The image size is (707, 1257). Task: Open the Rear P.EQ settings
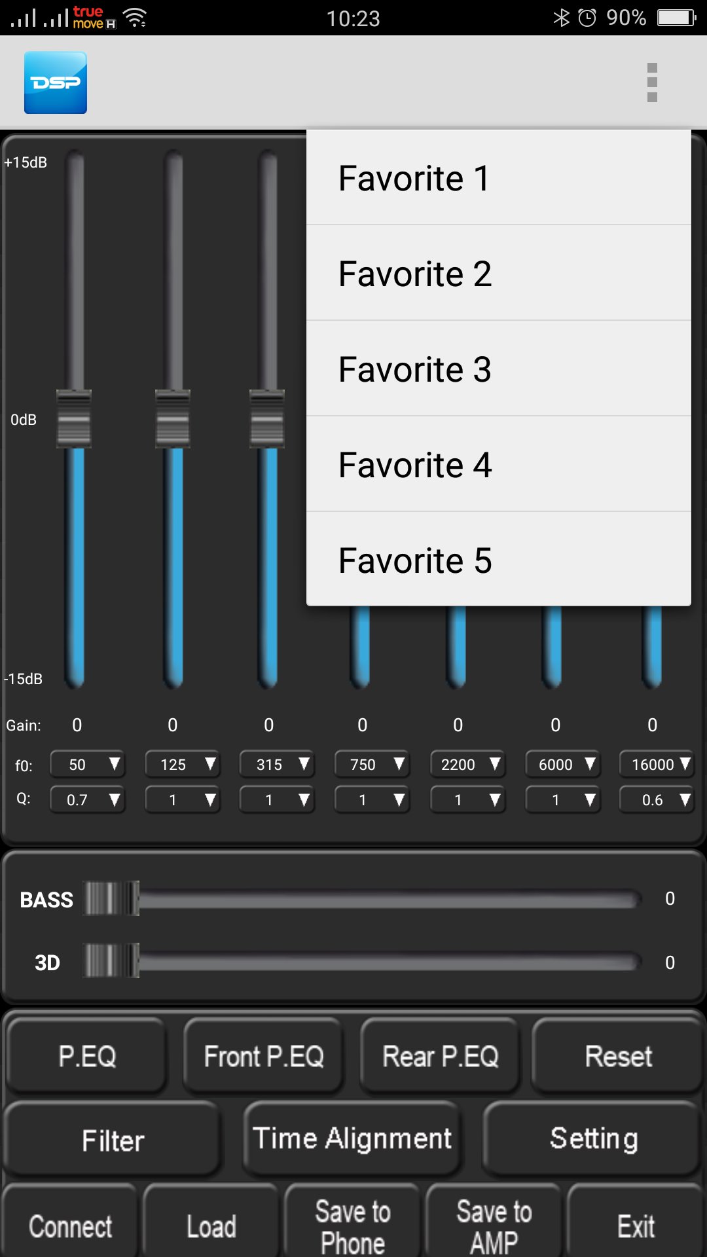tap(440, 1055)
